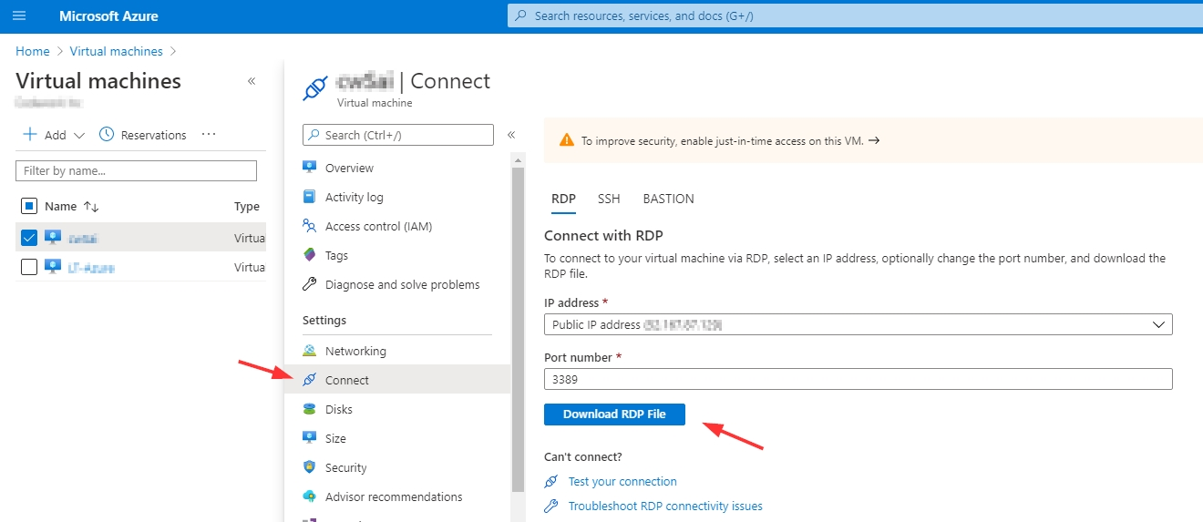This screenshot has height=522, width=1203.
Task: Open Test your connection link
Action: click(x=622, y=481)
